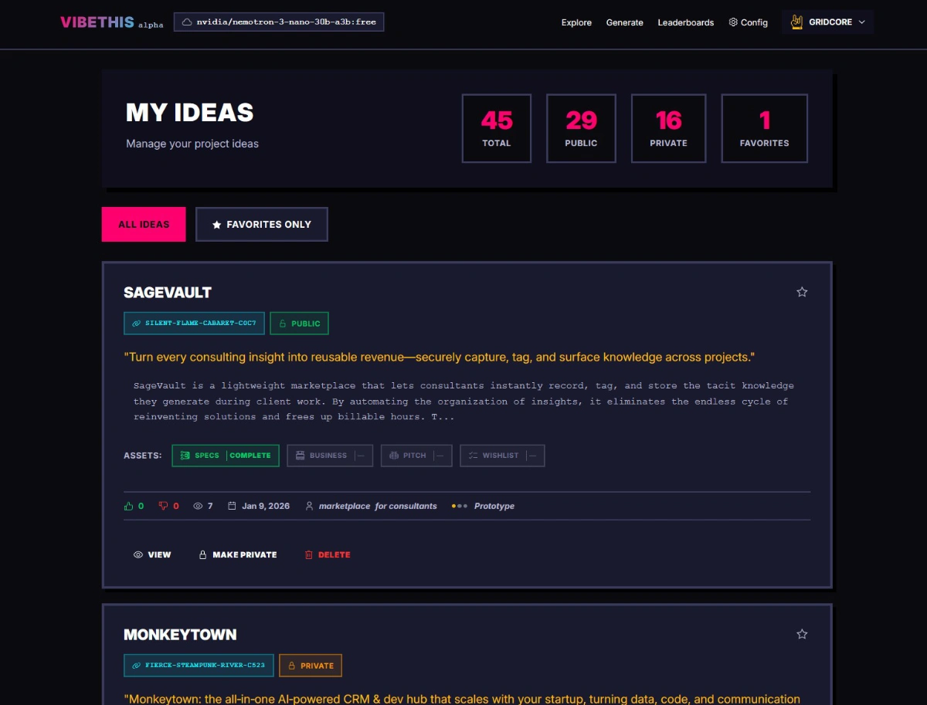The width and height of the screenshot is (927, 705).
Task: Click the Prototype stage dots indicator
Action: 460,507
